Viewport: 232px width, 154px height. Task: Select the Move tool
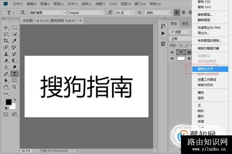pyautogui.click(x=6, y=27)
